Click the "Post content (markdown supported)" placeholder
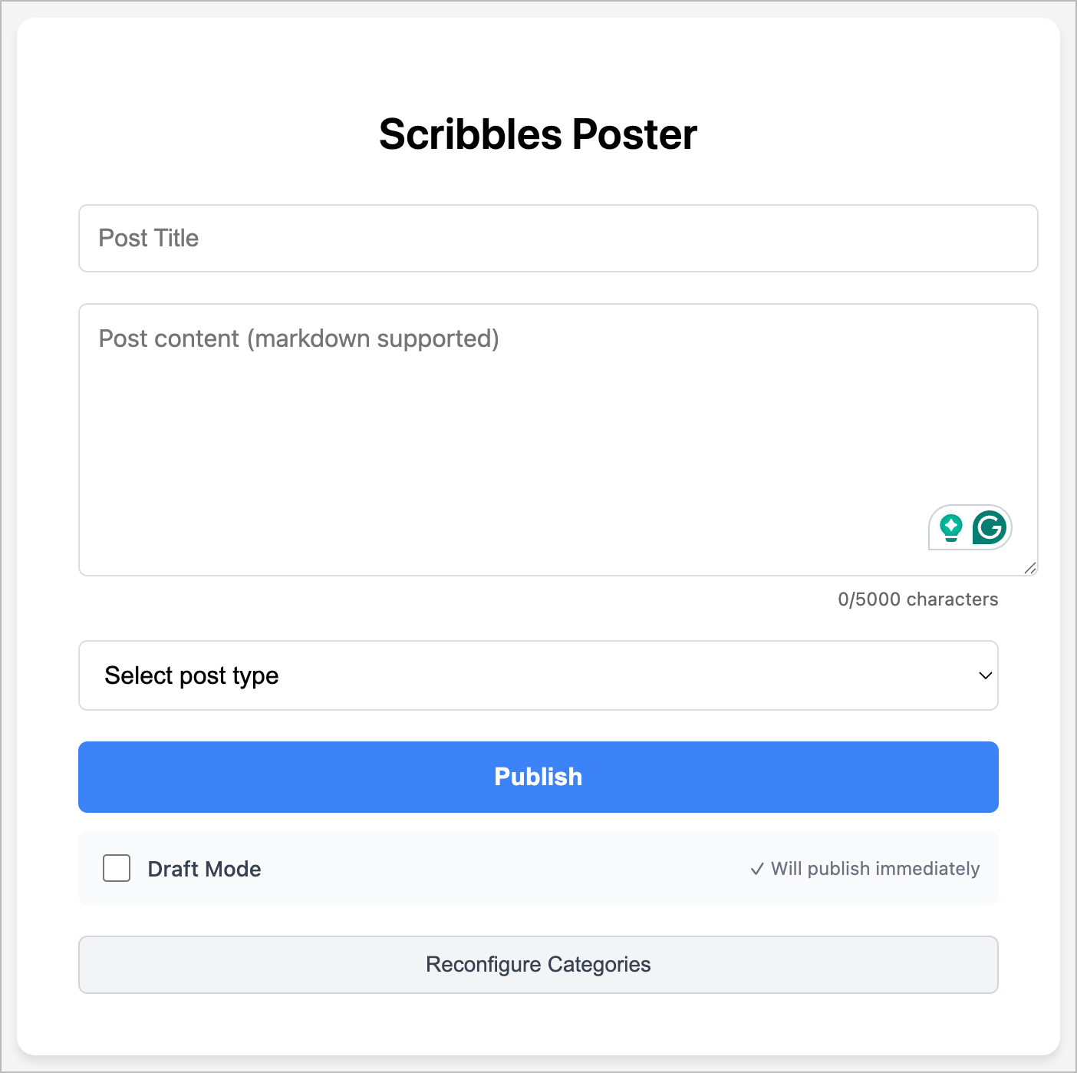1077x1073 pixels. 299,338
